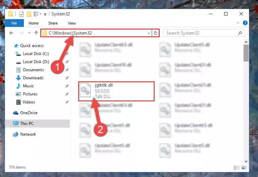The image size is (258, 177).
Task: Go forward with the Forward arrow
Action: (x=21, y=33)
